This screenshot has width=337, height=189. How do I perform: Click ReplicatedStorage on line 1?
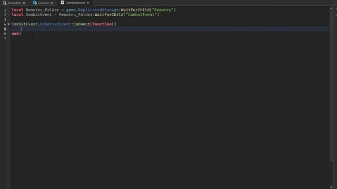click(x=98, y=10)
